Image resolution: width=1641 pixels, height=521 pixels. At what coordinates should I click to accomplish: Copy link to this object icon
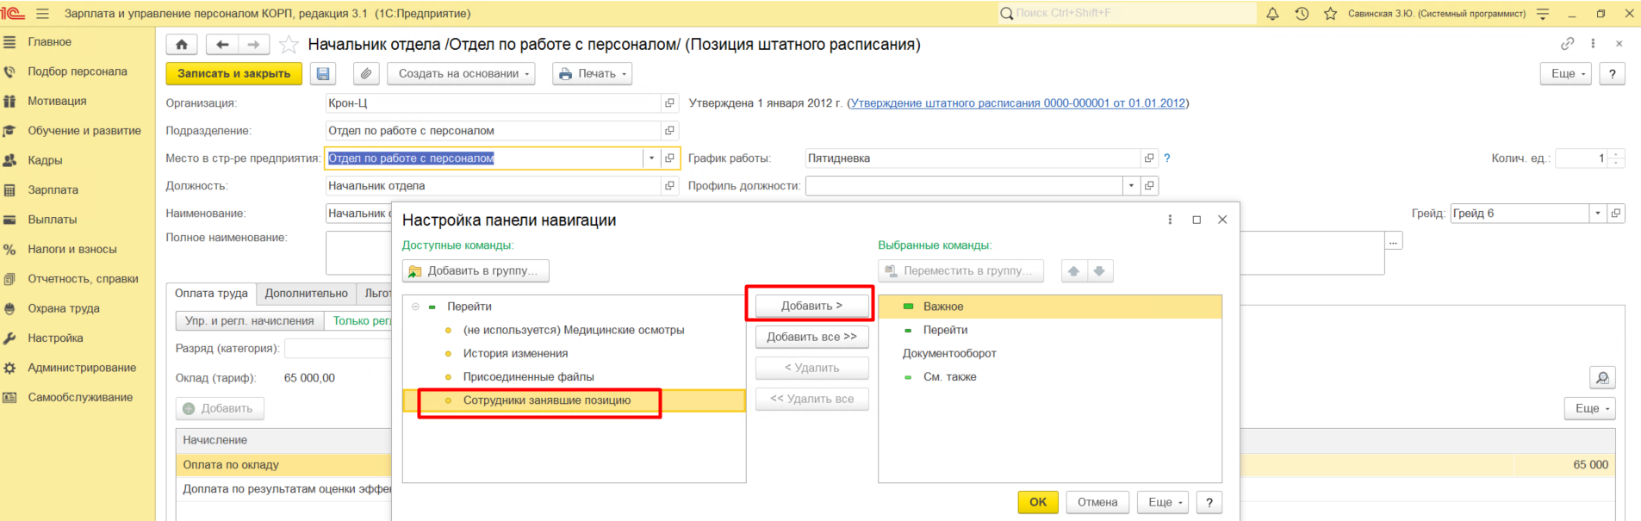point(1567,44)
